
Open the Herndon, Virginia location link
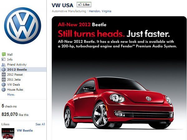(100, 11)
